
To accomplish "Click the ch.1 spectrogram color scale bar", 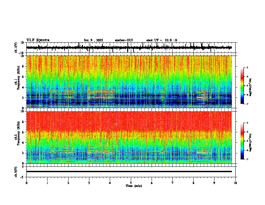I will (242, 86).
